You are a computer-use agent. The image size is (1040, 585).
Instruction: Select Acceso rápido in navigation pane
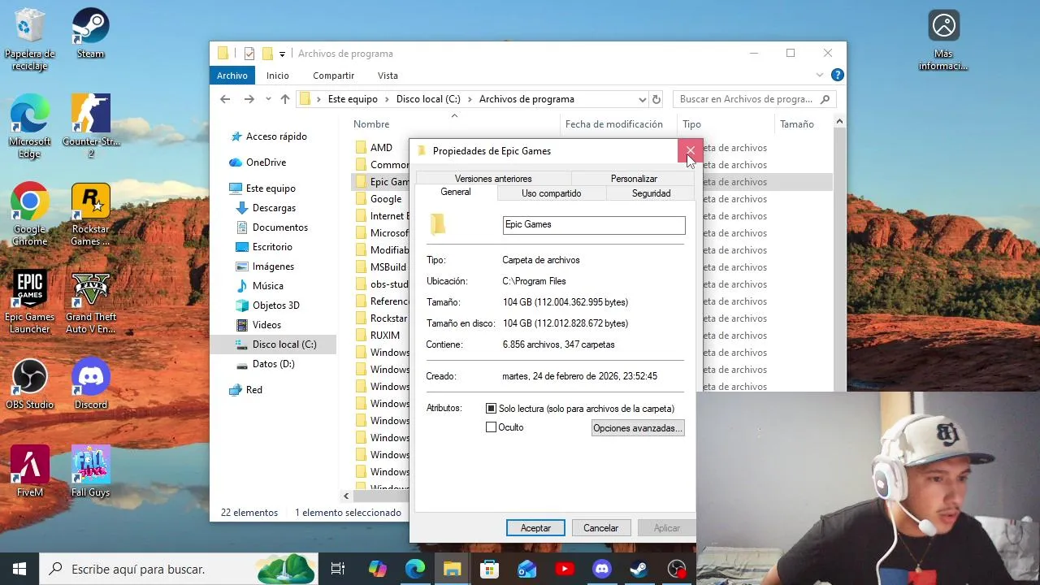[276, 136]
